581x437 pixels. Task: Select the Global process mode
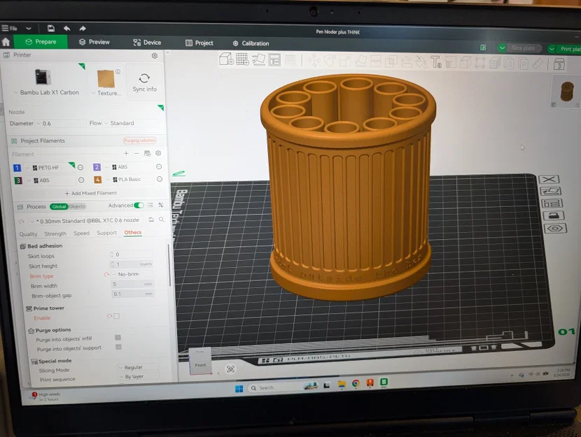pos(59,206)
